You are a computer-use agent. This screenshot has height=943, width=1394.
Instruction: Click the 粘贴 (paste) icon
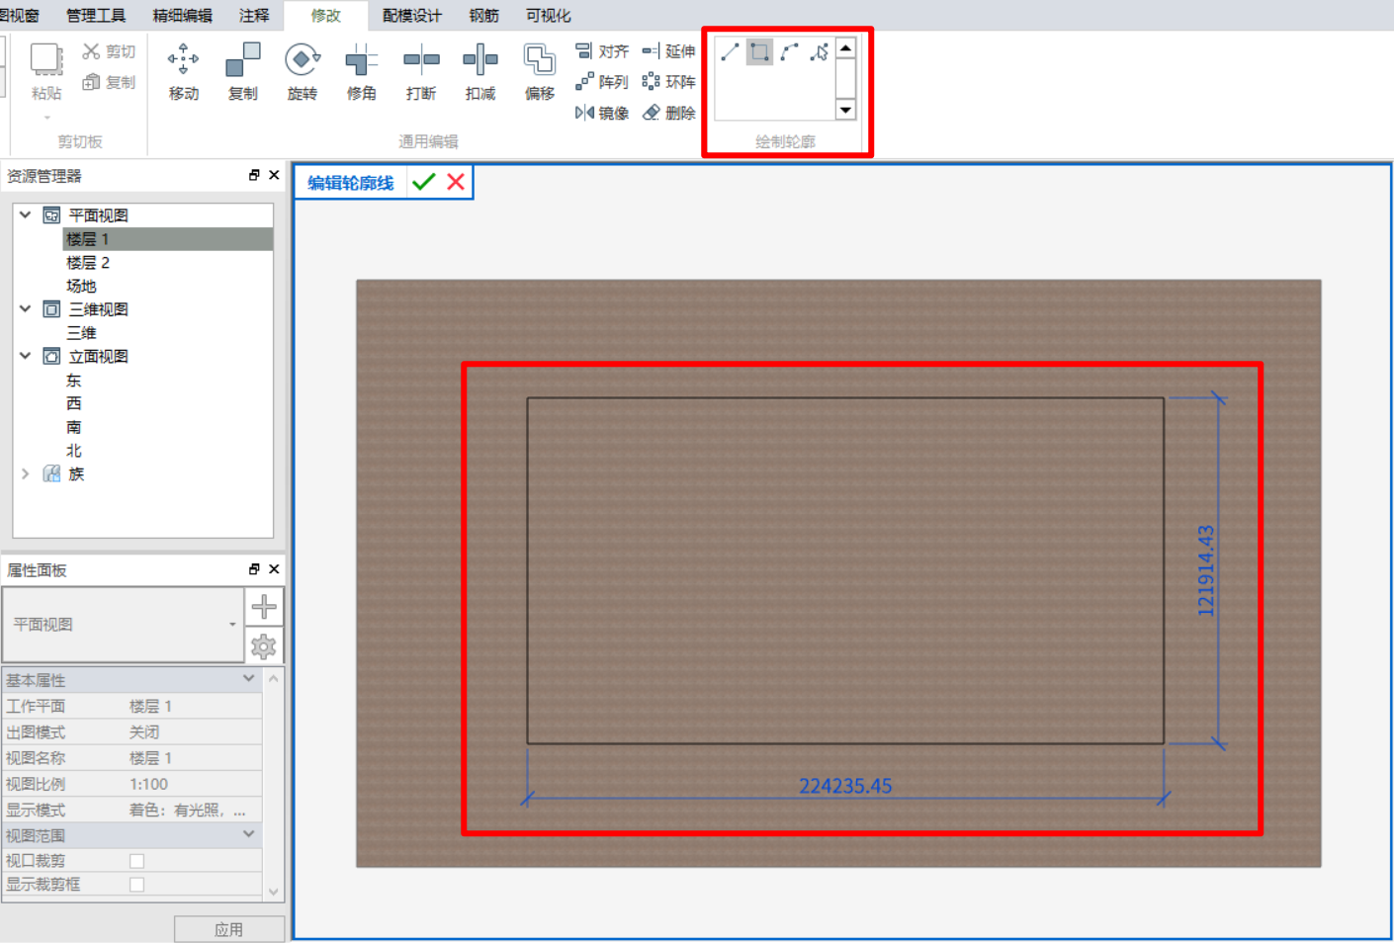[x=46, y=59]
